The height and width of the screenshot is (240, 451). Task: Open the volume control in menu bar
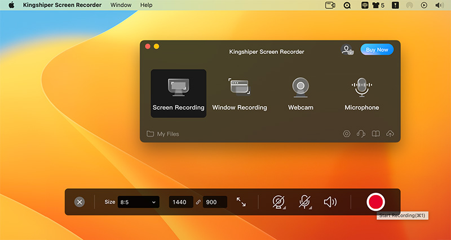tap(440, 5)
